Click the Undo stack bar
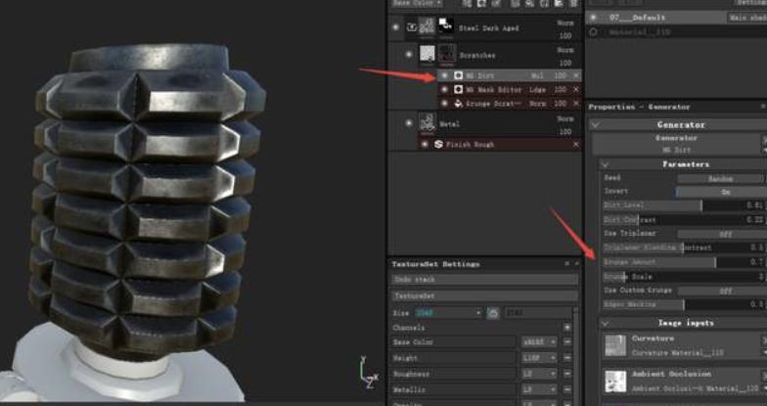 485,280
